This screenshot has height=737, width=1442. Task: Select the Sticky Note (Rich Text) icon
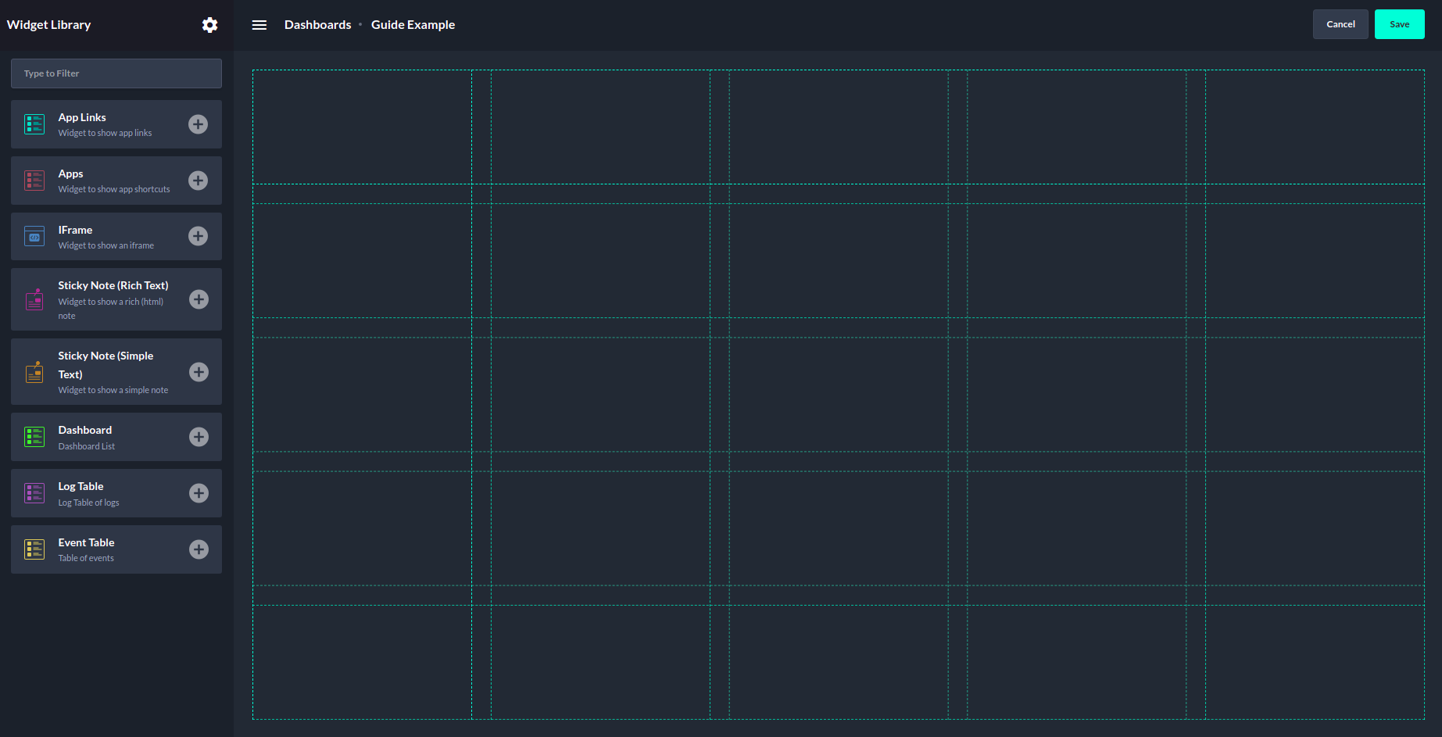[x=34, y=299]
